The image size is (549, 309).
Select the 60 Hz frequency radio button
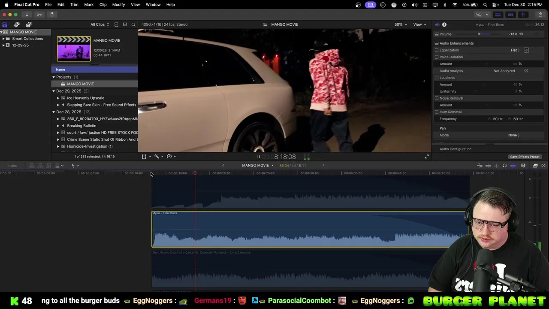(x=510, y=119)
